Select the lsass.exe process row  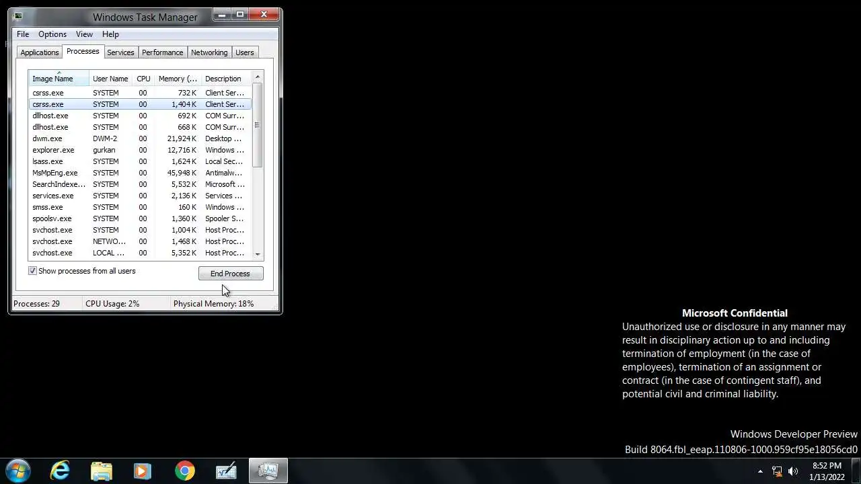tap(140, 161)
